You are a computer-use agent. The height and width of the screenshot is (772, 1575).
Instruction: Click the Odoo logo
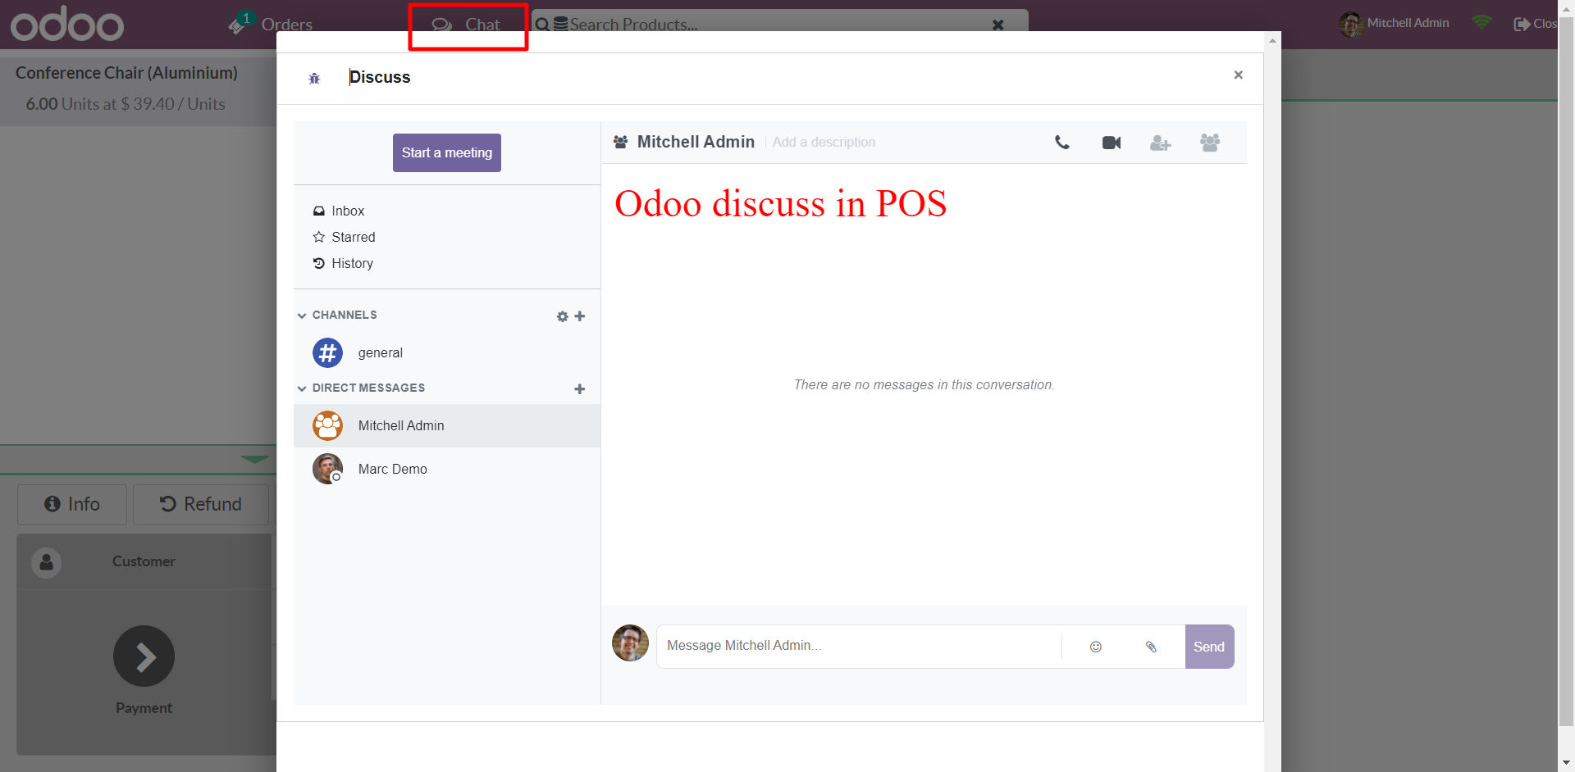tap(67, 26)
